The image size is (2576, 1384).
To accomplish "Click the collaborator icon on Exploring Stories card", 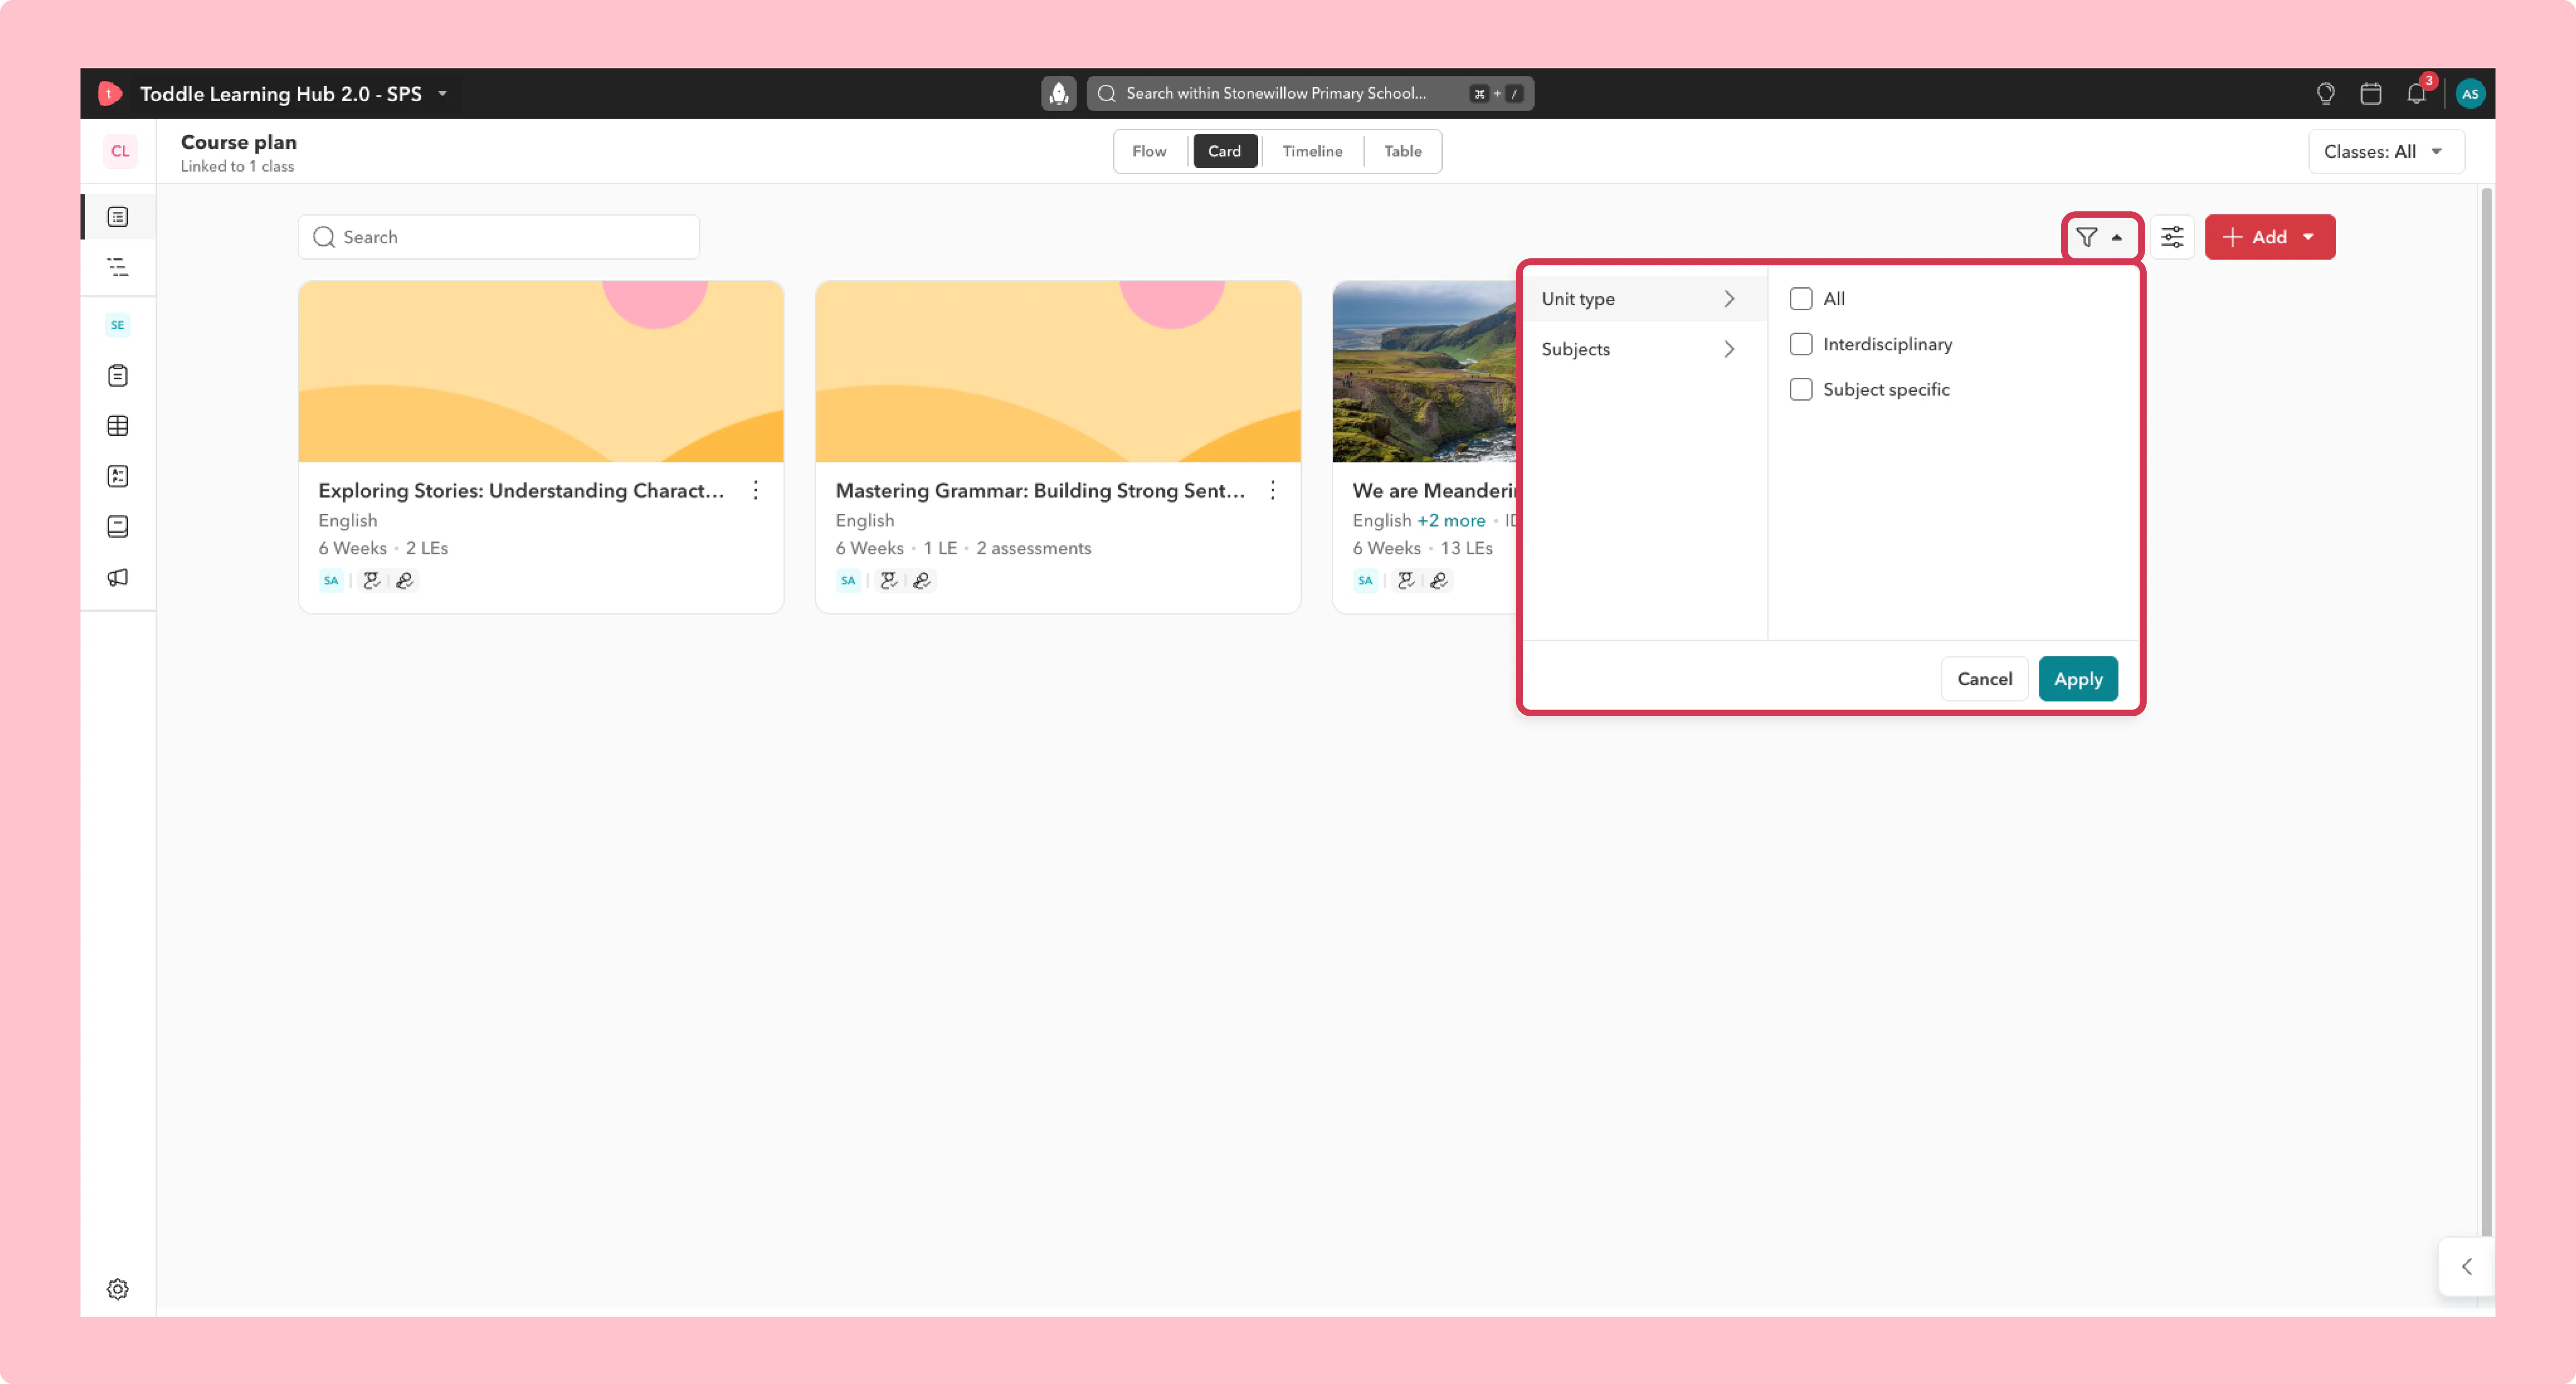I will 372,580.
